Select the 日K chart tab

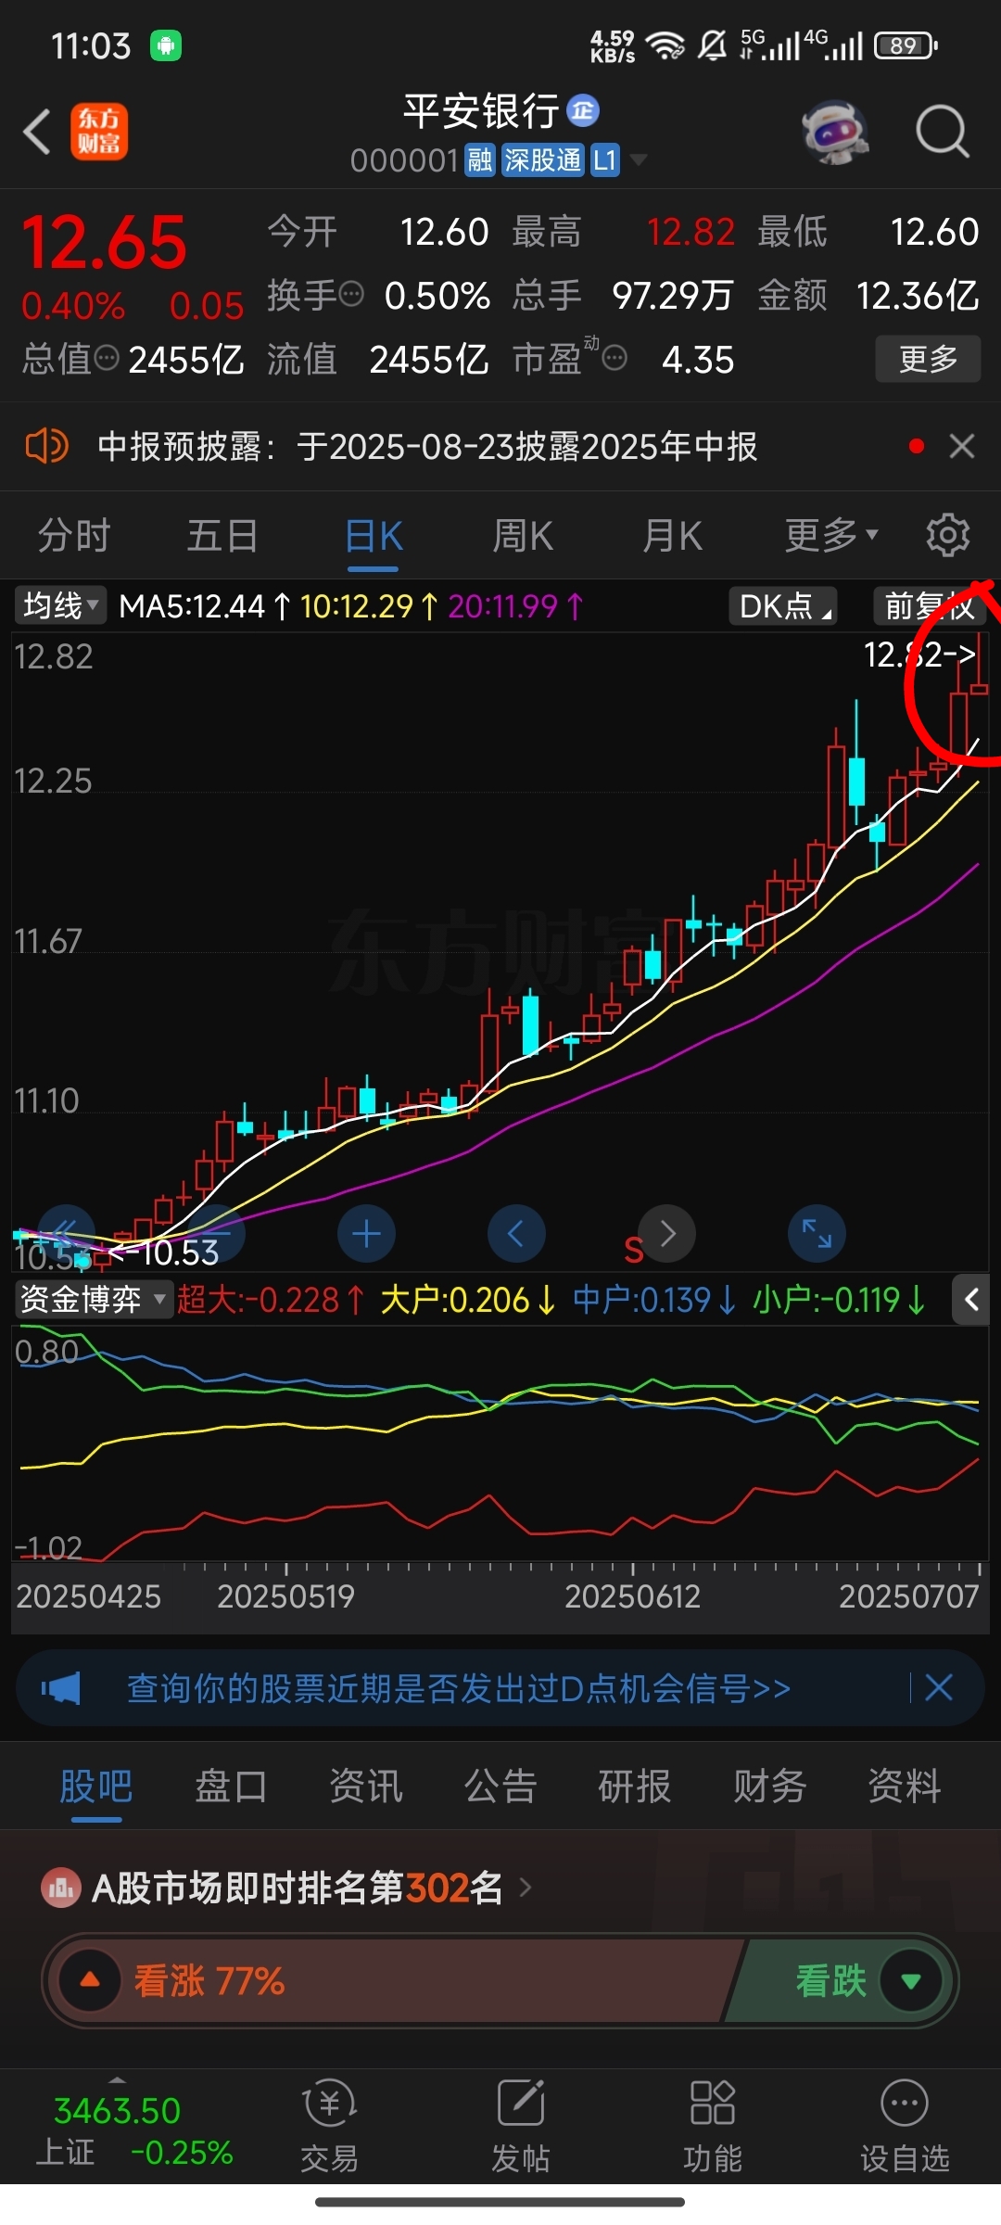coord(373,536)
